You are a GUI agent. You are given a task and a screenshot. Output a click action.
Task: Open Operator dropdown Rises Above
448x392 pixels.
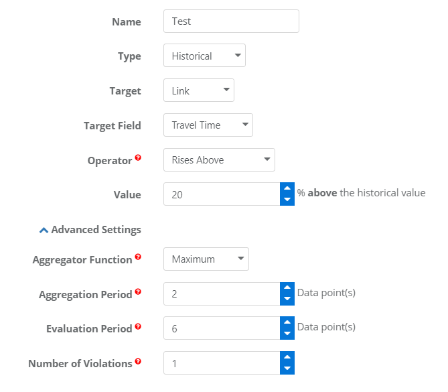click(x=219, y=160)
